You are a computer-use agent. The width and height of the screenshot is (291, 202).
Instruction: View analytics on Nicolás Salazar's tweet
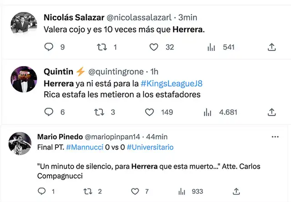211,47
